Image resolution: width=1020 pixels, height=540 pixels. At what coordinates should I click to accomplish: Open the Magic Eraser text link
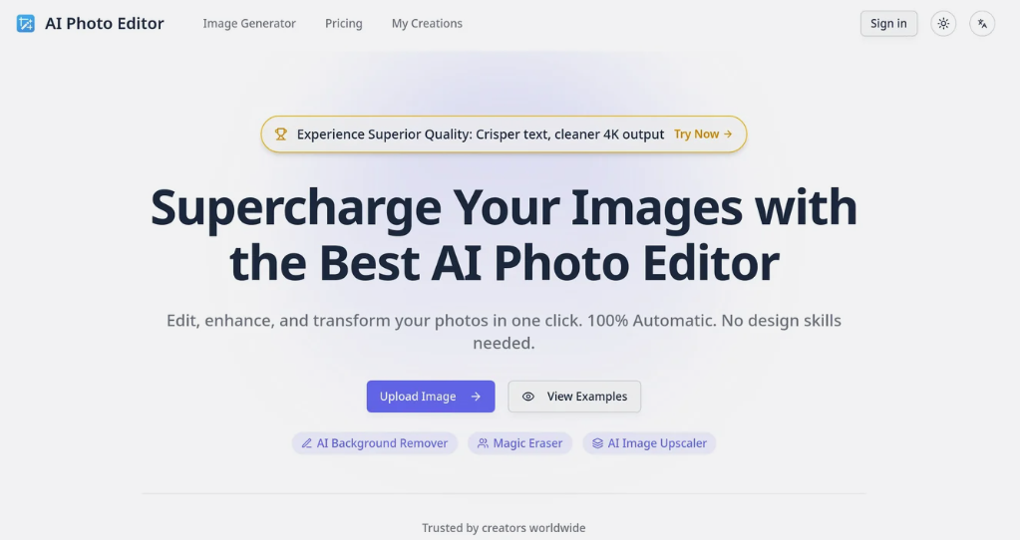pos(527,443)
